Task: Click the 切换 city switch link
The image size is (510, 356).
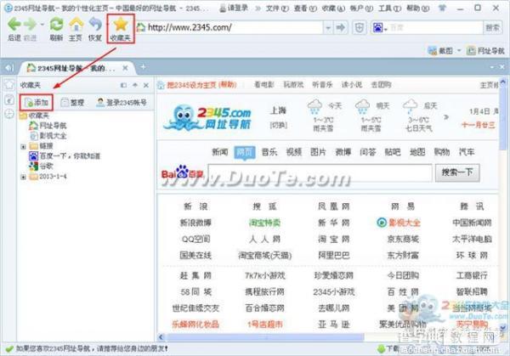Action: click(x=278, y=125)
